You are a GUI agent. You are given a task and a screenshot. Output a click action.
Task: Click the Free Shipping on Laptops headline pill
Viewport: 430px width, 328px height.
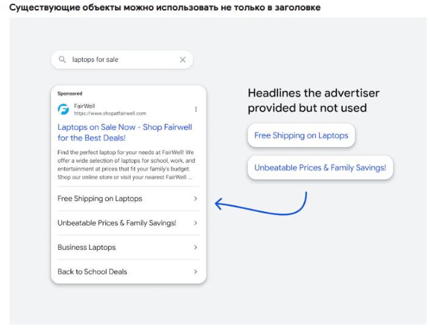301,135
